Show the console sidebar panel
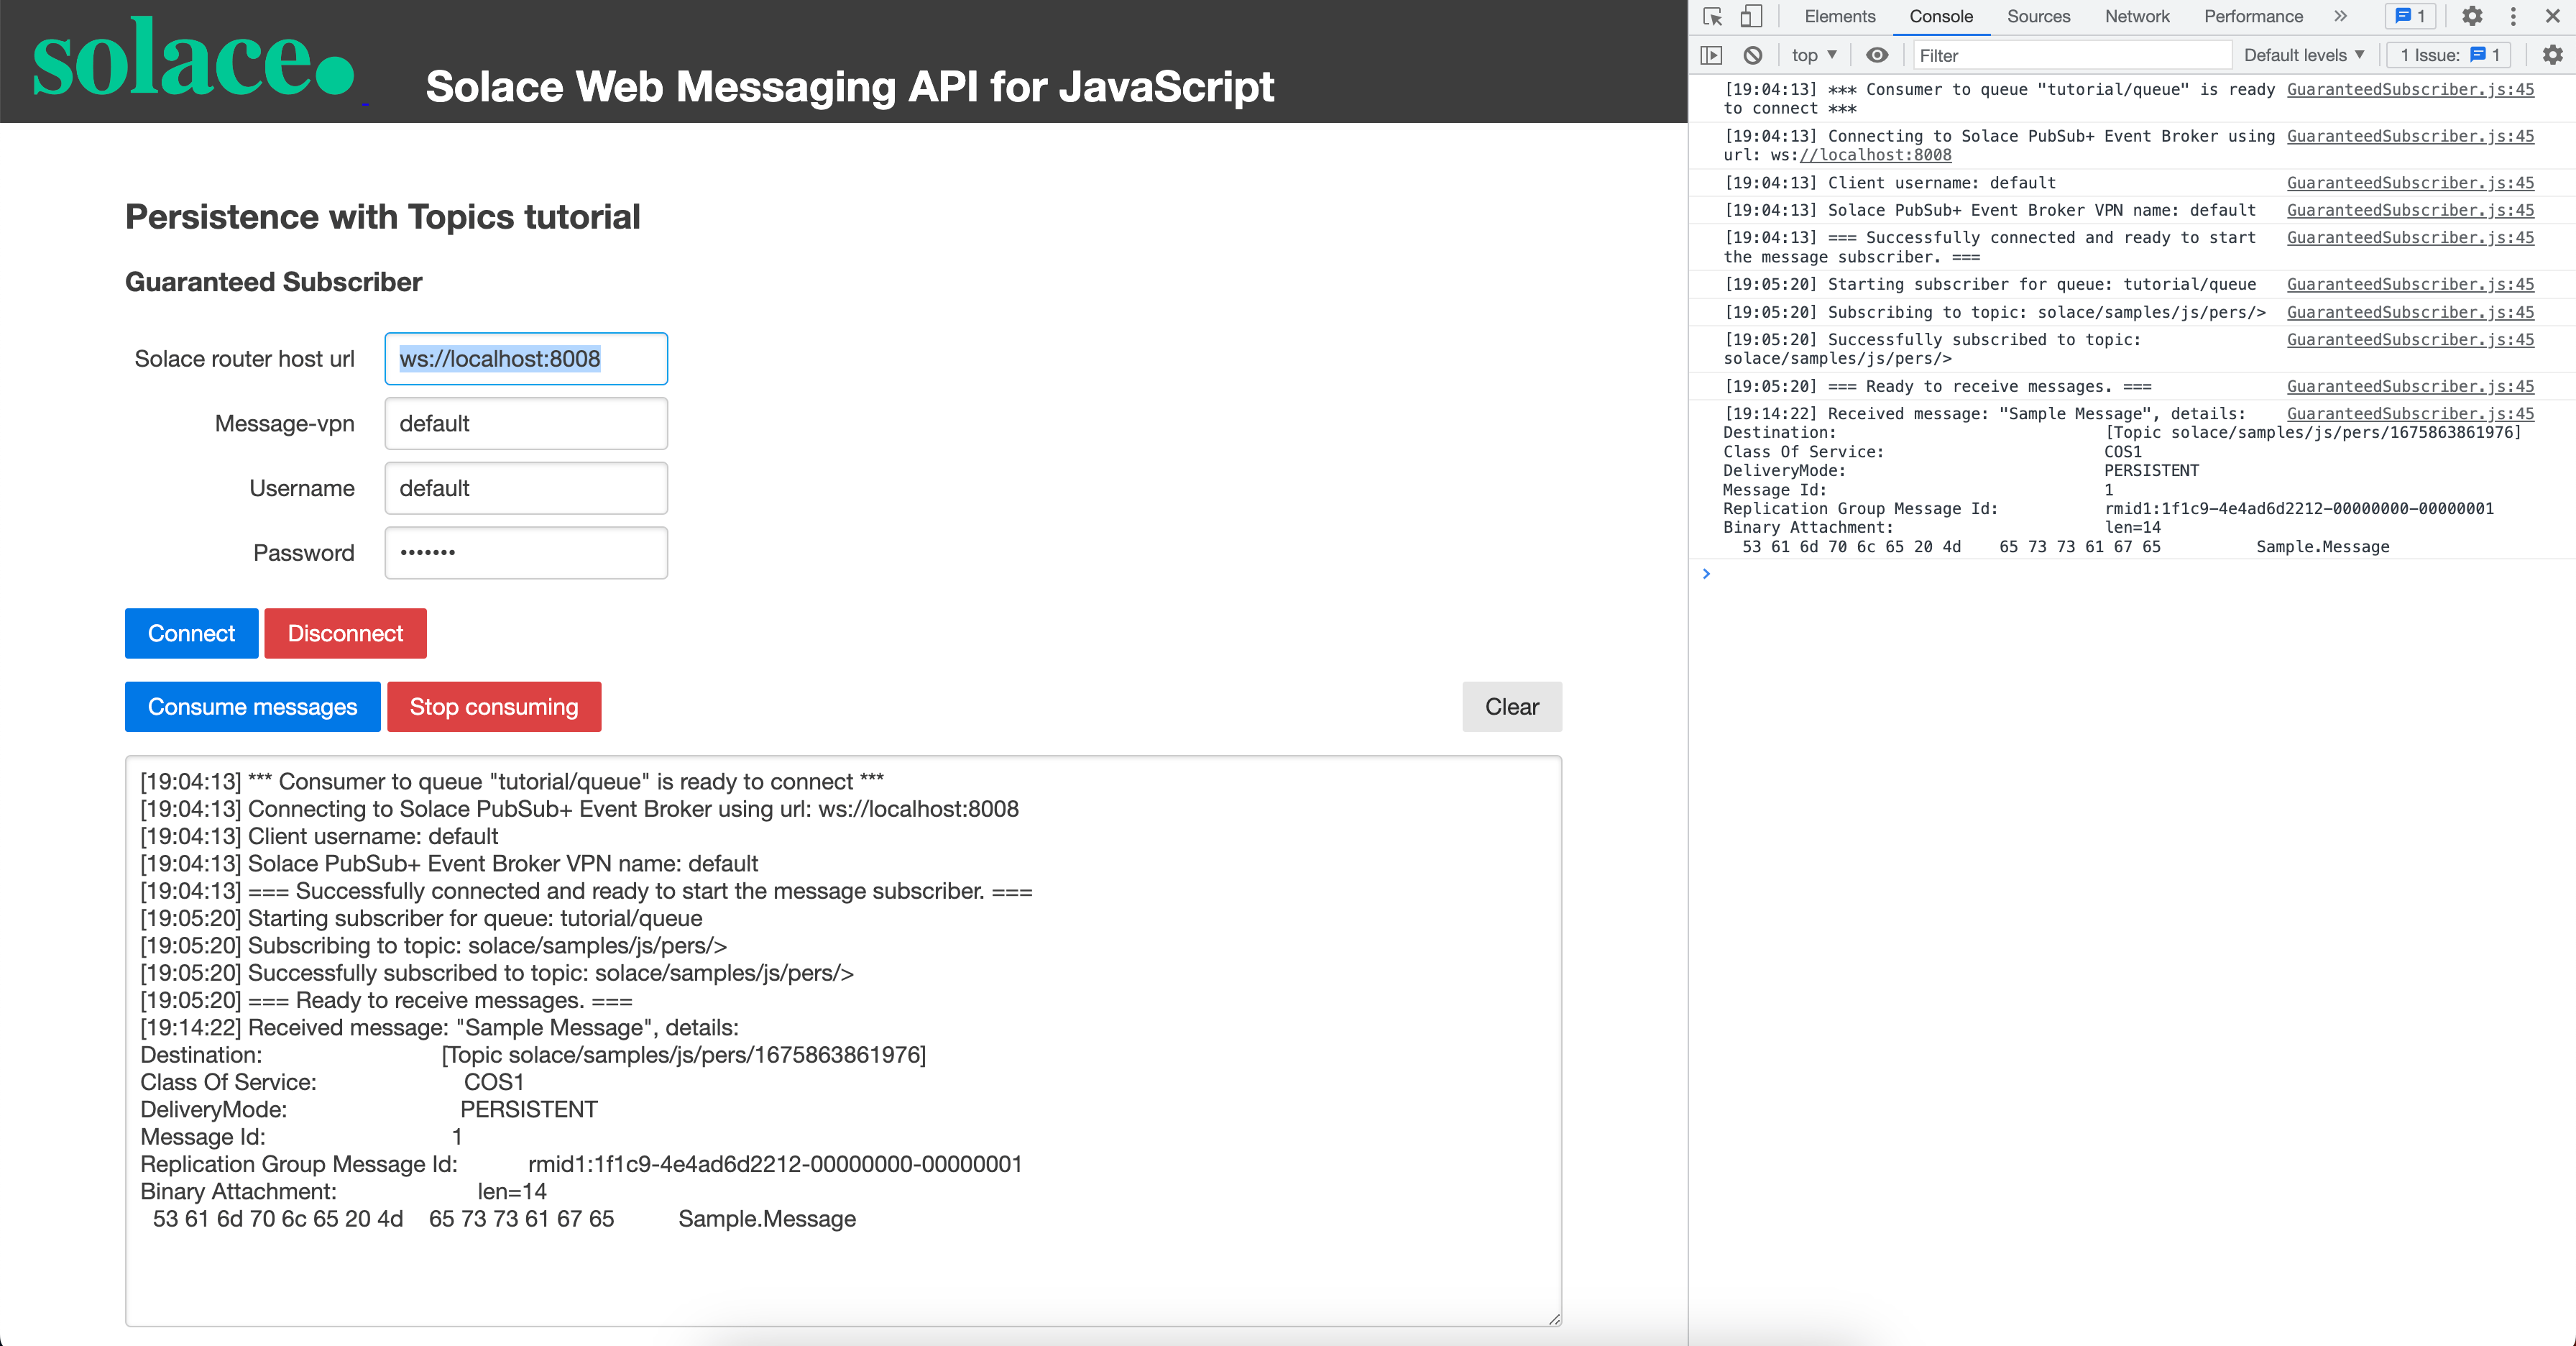 (x=1711, y=55)
